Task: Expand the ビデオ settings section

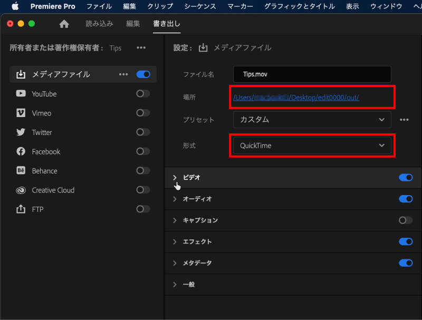Action: tap(175, 178)
